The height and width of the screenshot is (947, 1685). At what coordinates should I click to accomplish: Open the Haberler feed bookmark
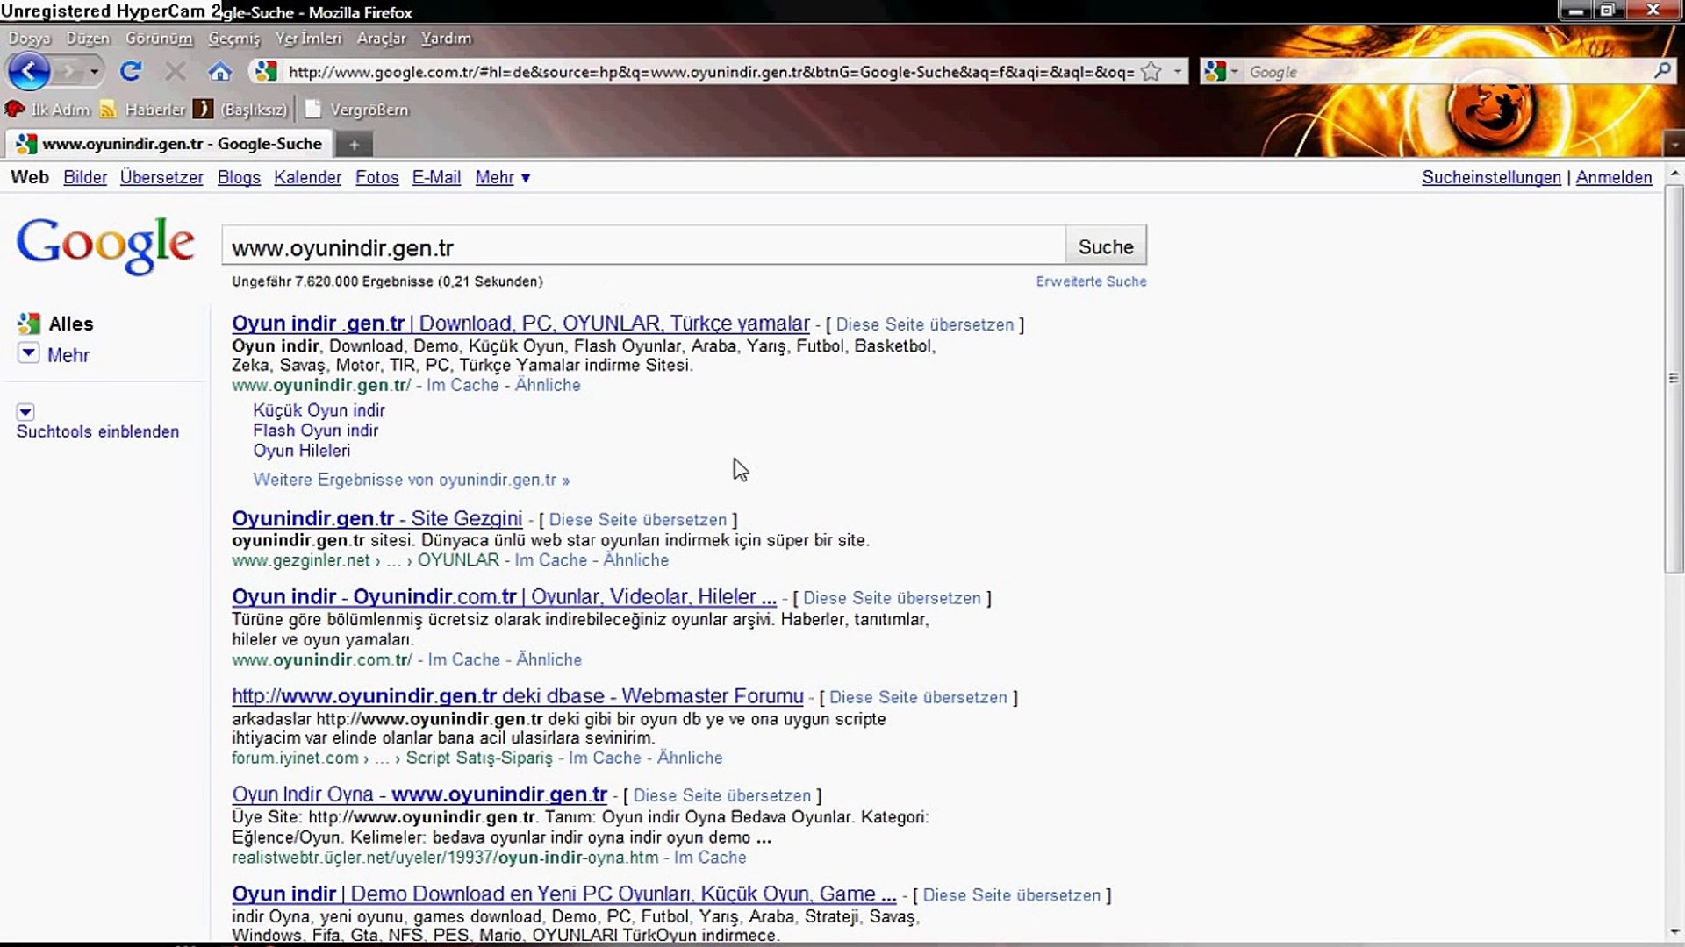[x=143, y=110]
